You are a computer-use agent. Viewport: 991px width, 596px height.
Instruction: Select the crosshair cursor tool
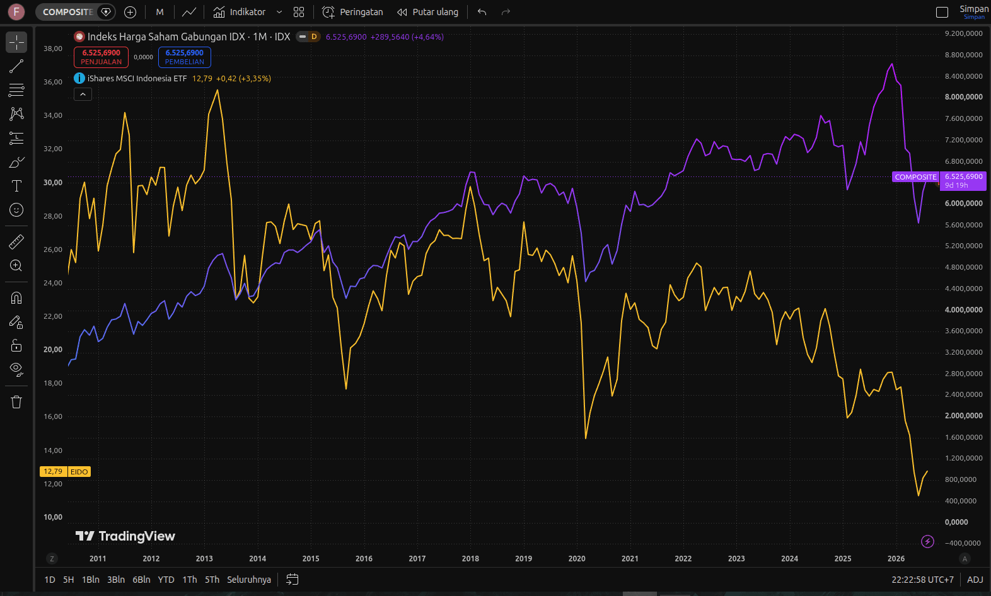[x=16, y=42]
